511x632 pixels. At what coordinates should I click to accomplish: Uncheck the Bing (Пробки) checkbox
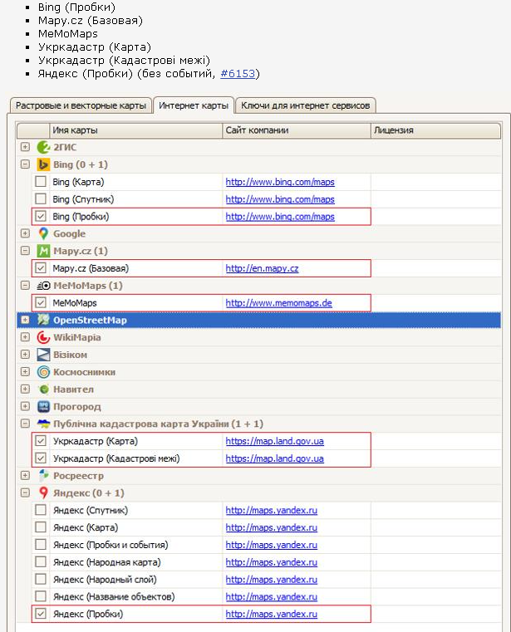click(41, 217)
